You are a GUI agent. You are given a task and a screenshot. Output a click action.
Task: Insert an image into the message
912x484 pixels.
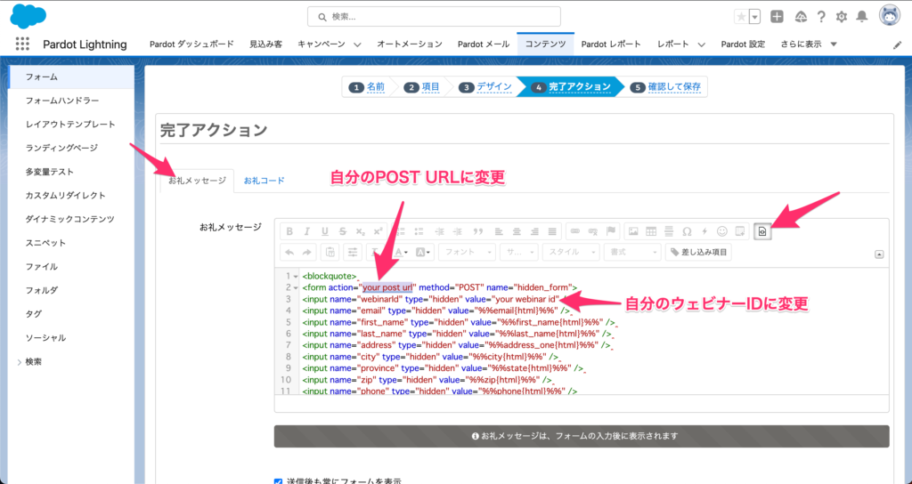(633, 231)
